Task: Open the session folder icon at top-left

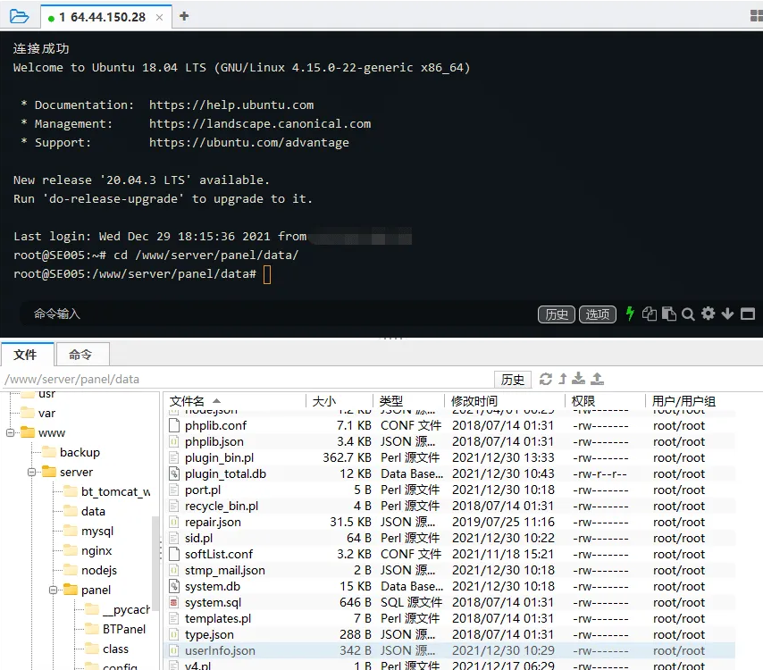Action: [18, 16]
